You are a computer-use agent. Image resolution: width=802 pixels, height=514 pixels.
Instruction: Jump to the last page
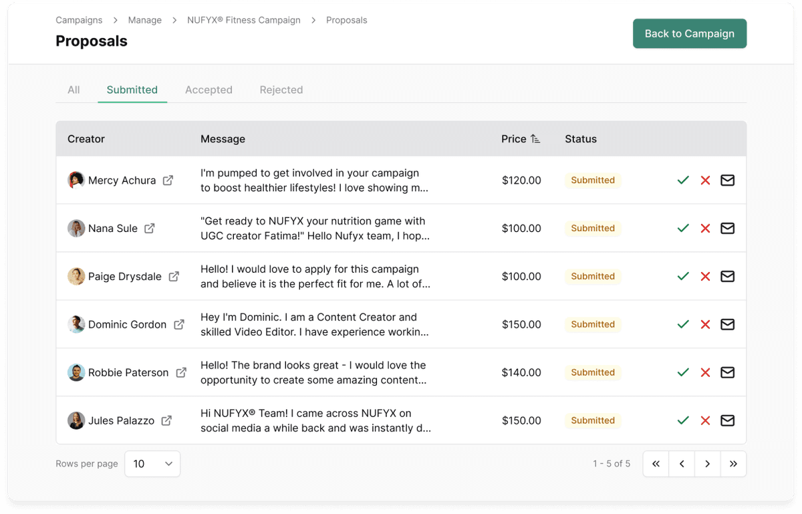tap(733, 464)
